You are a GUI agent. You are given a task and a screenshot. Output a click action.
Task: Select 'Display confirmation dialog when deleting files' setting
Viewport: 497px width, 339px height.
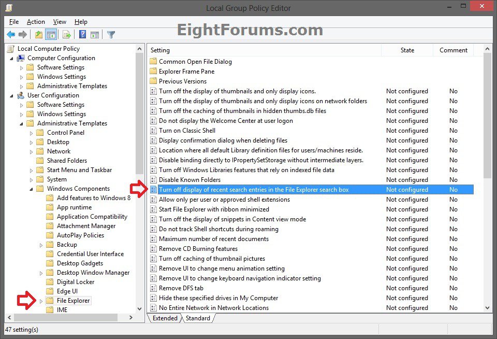click(312, 140)
